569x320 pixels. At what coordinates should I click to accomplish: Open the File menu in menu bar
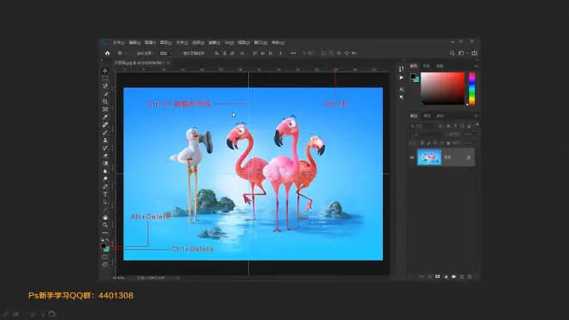[118, 42]
